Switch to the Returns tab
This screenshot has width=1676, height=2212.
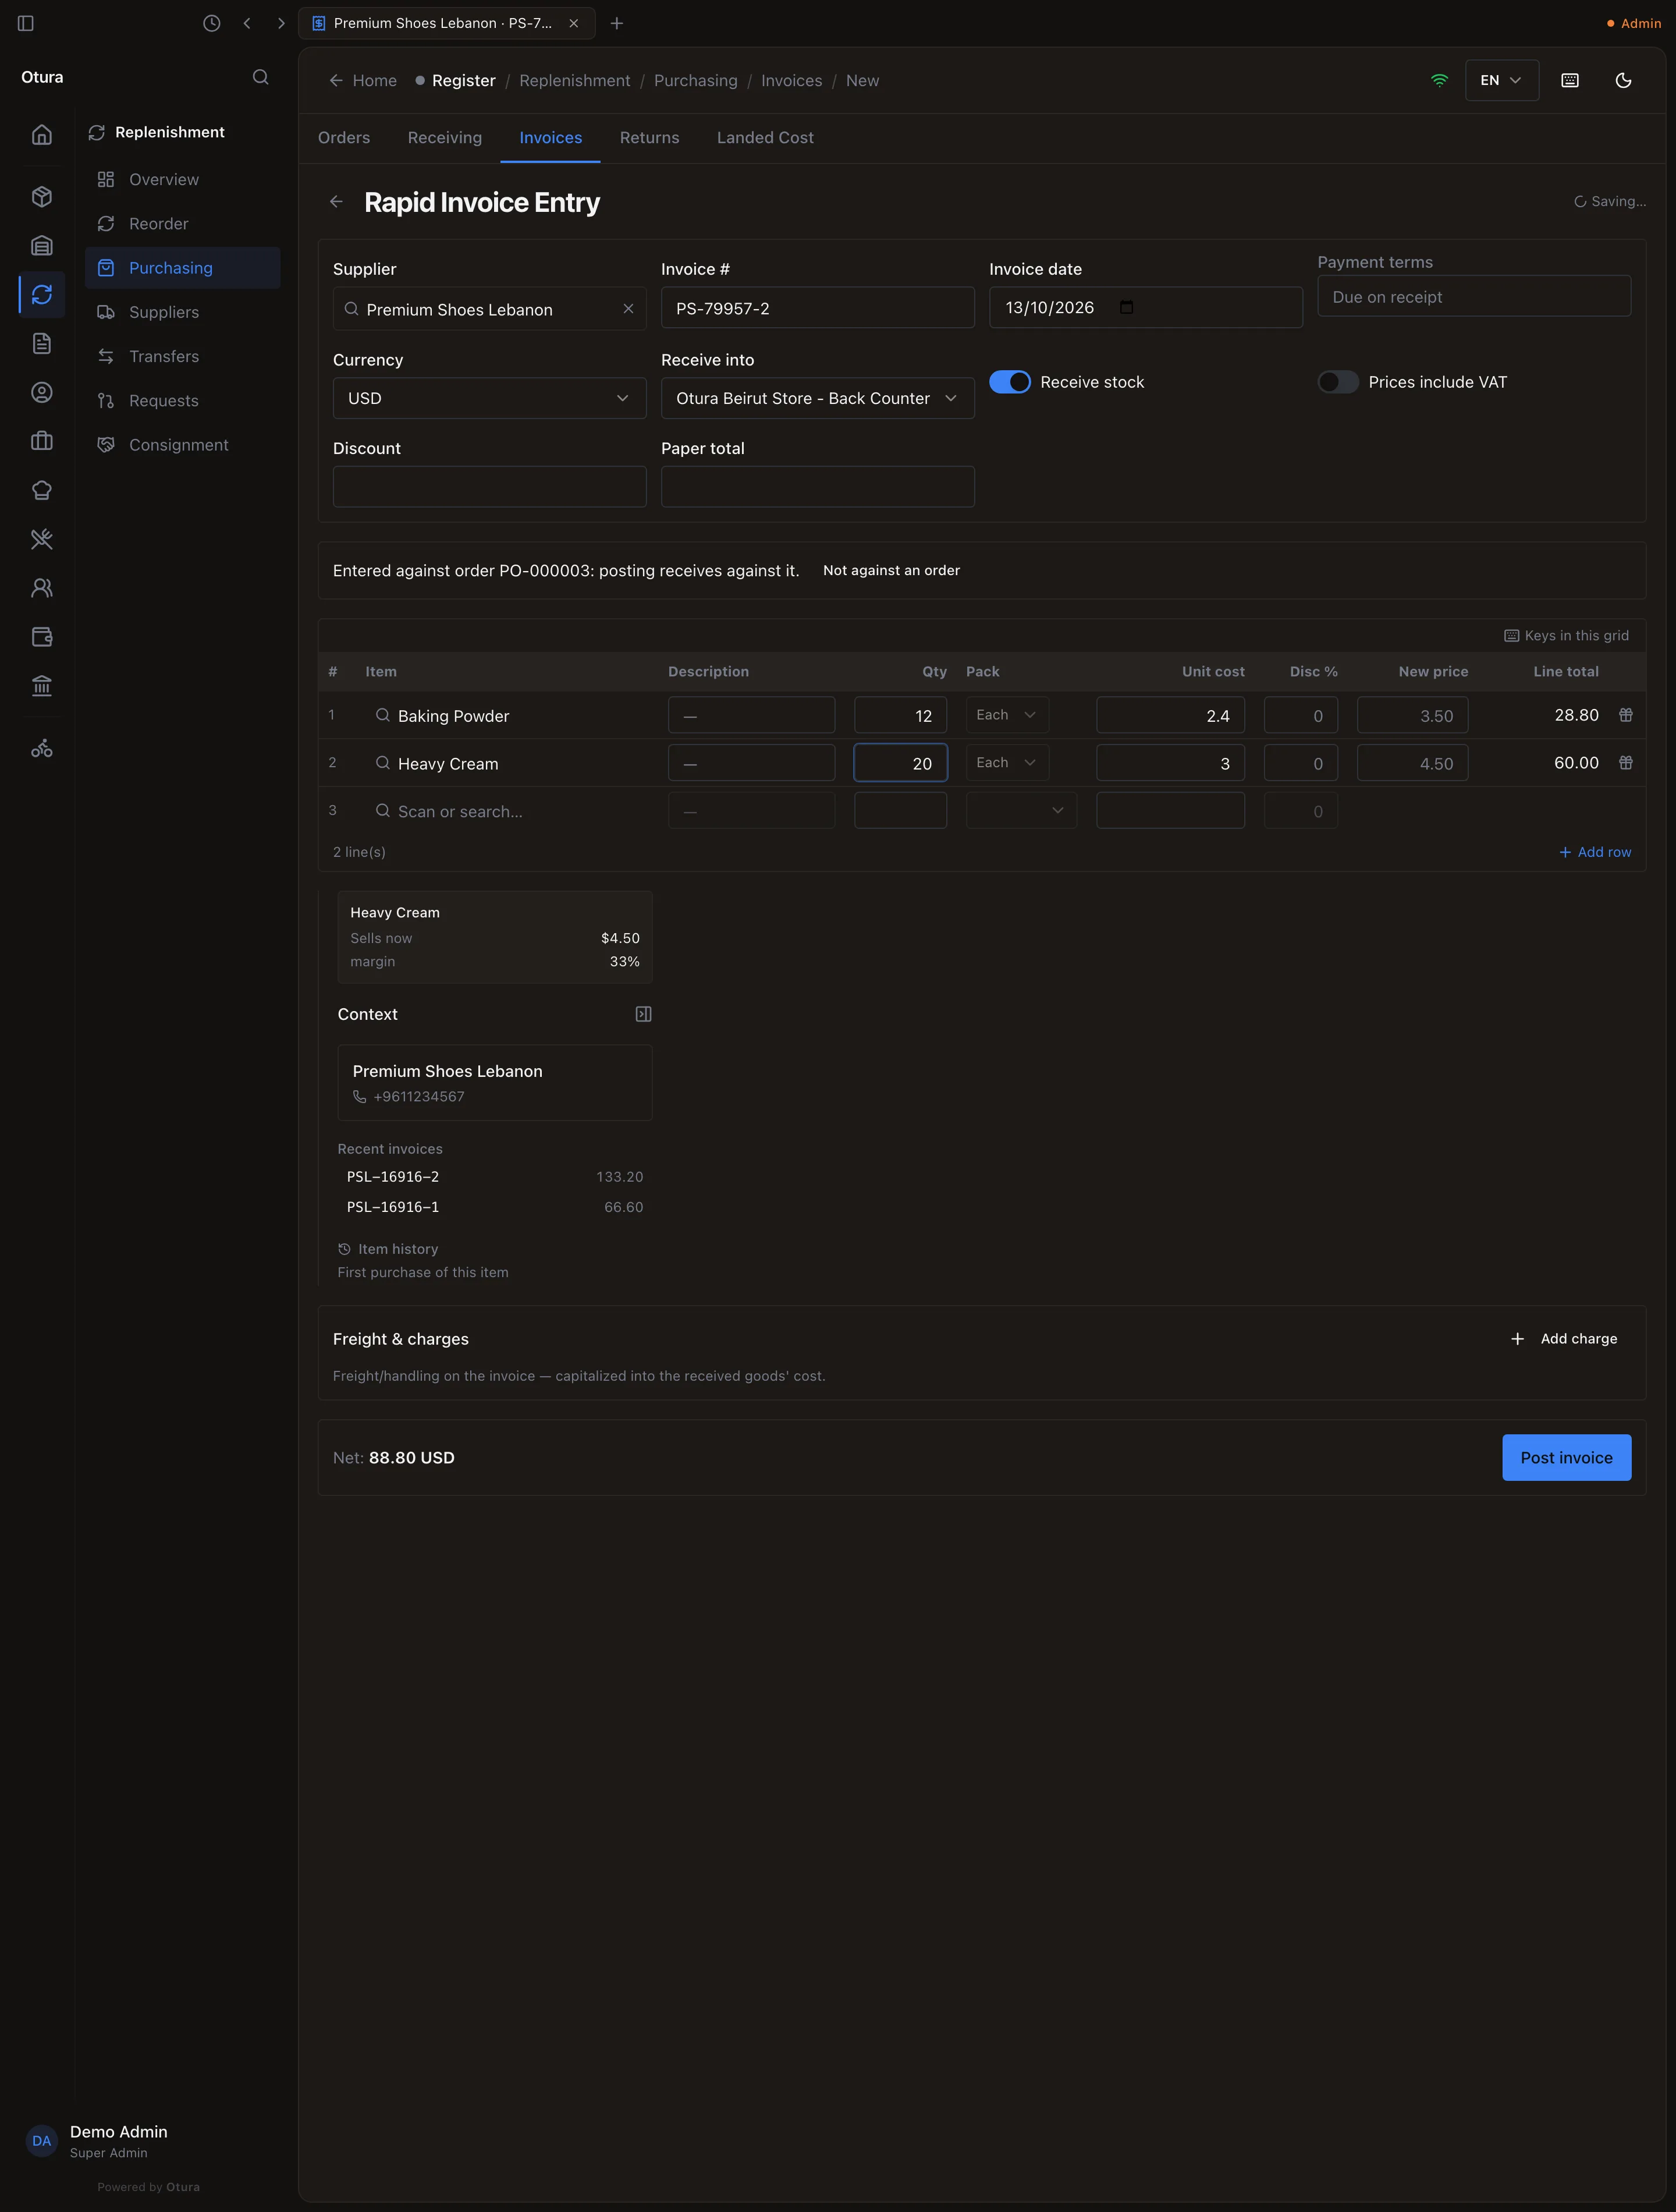[x=649, y=138]
